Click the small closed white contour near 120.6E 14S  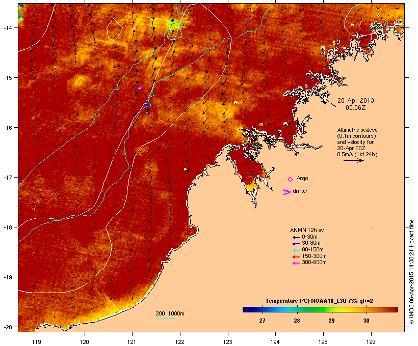(115, 29)
